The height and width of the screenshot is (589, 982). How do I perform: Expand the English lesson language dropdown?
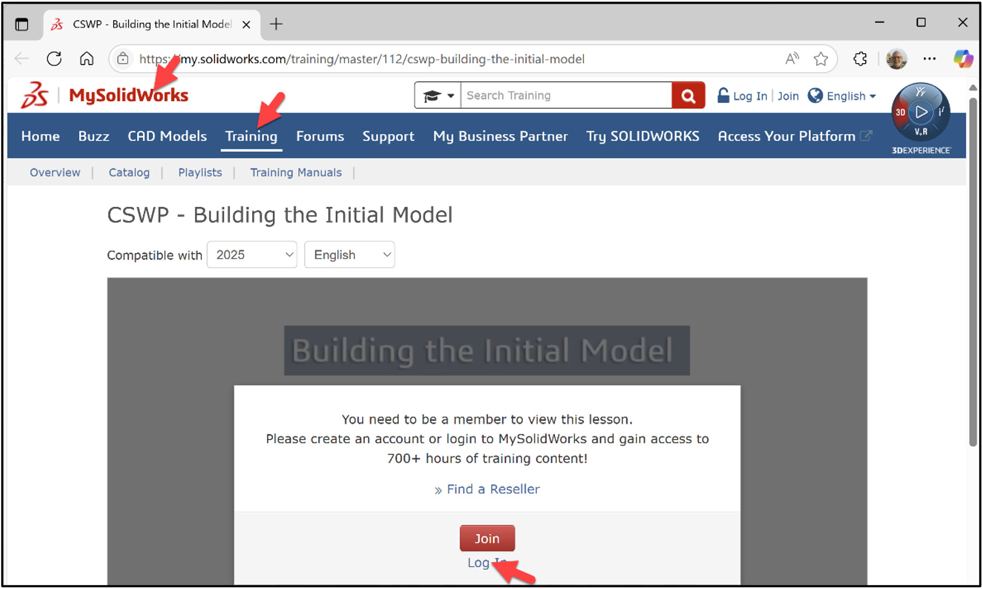(x=350, y=255)
